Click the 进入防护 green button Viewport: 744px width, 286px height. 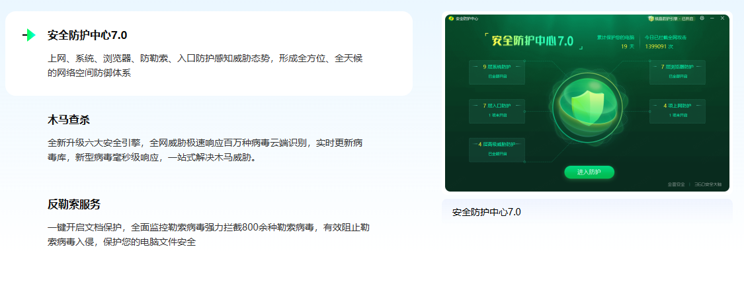coord(589,172)
